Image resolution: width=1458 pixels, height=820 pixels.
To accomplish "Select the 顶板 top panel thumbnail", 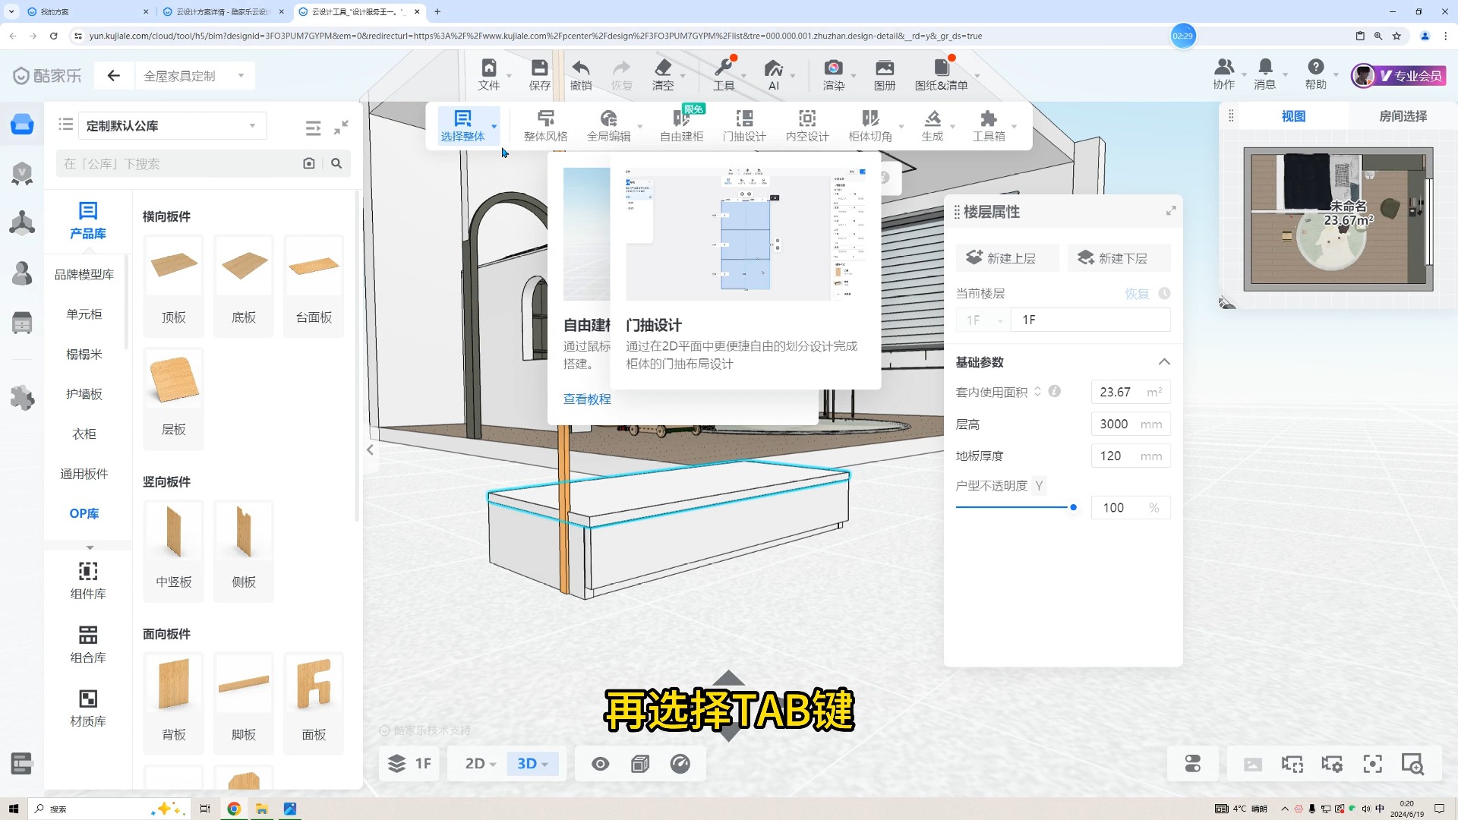I will click(174, 266).
